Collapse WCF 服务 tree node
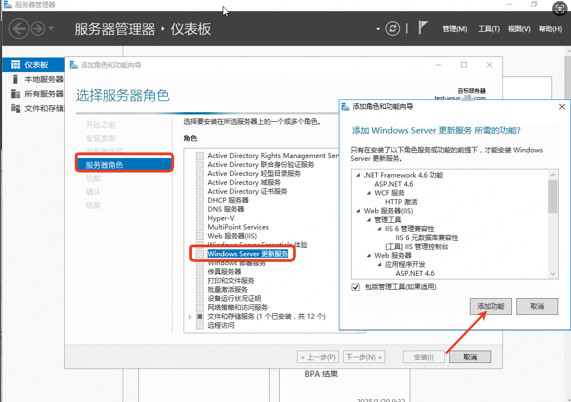 click(369, 193)
